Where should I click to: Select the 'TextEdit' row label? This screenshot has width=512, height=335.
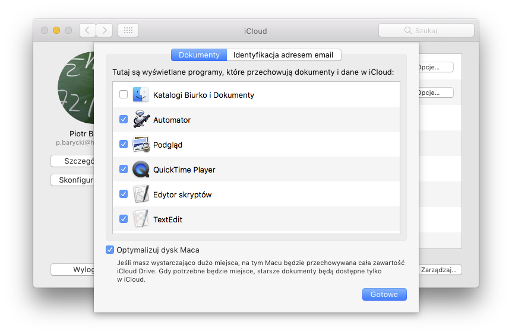(168, 219)
